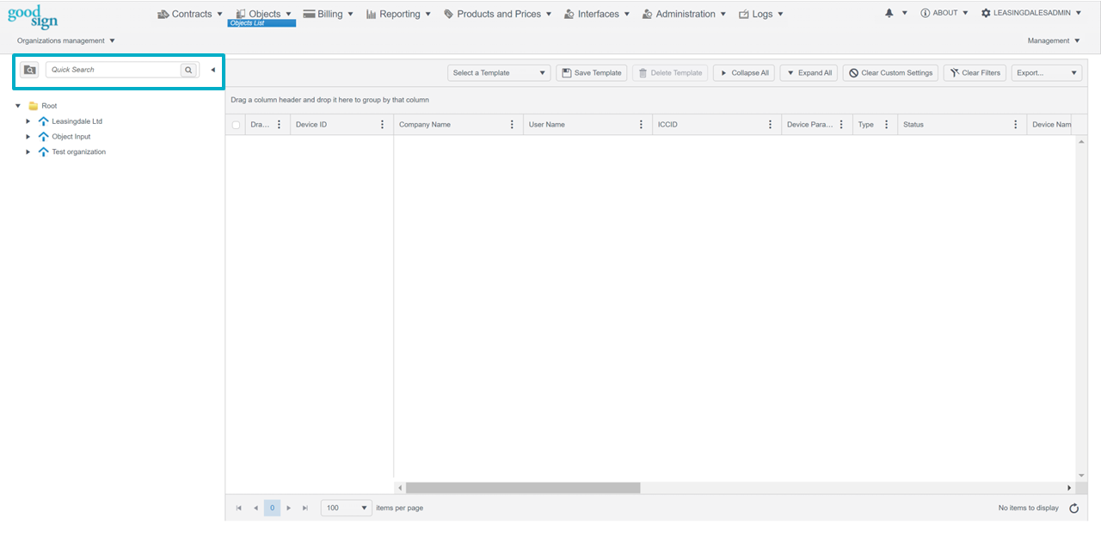1101x543 pixels.
Task: Click the magnifier icon in Quick Search
Action: tap(188, 70)
